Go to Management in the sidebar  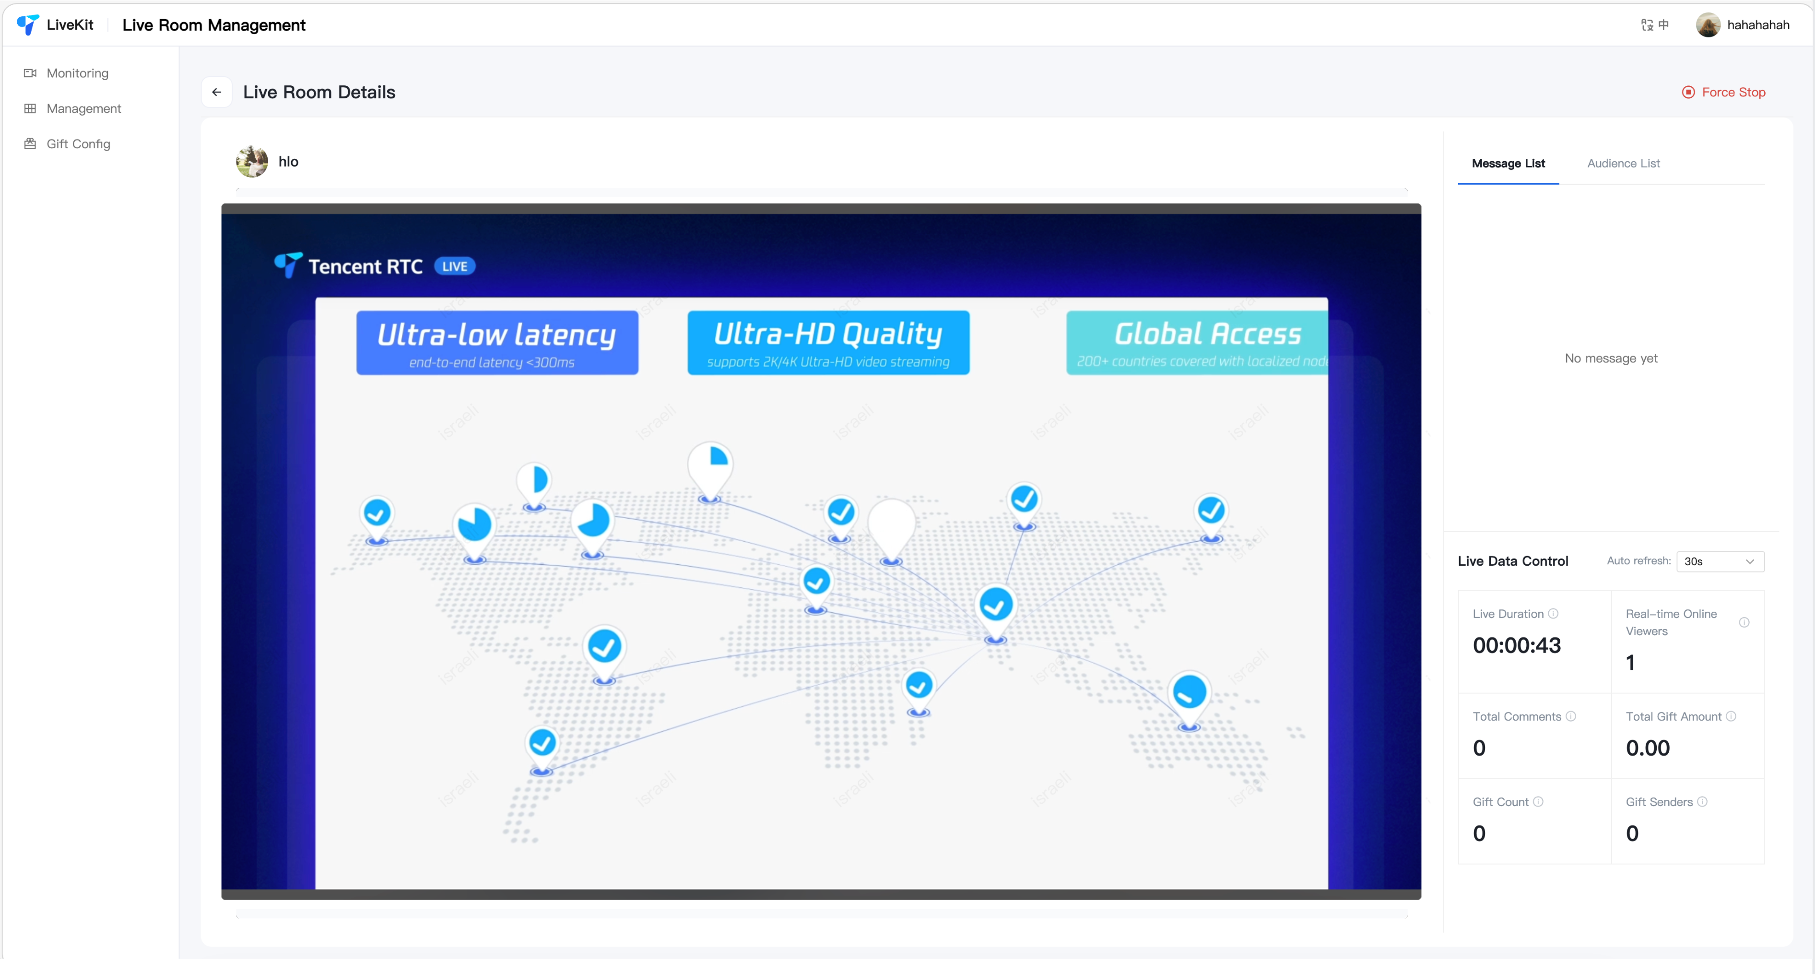83,108
